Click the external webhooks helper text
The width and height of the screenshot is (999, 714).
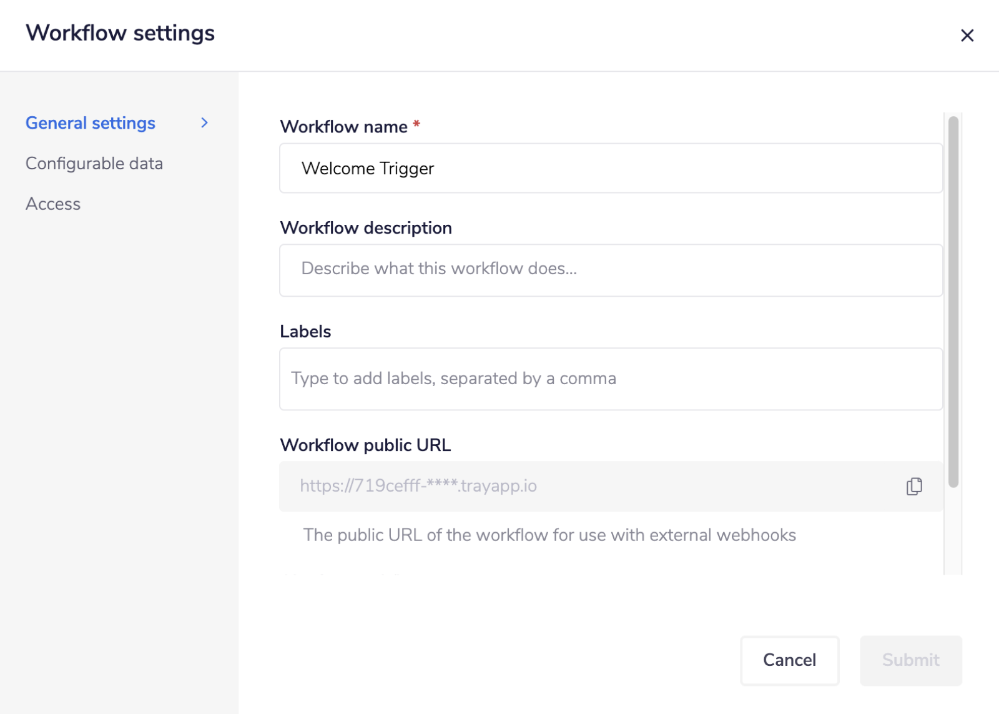point(549,535)
